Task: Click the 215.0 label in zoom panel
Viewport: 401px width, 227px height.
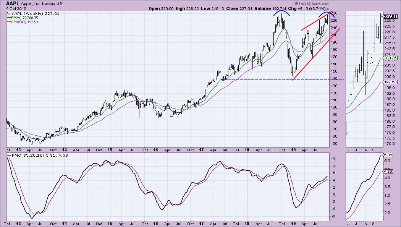Action: pyautogui.click(x=390, y=43)
